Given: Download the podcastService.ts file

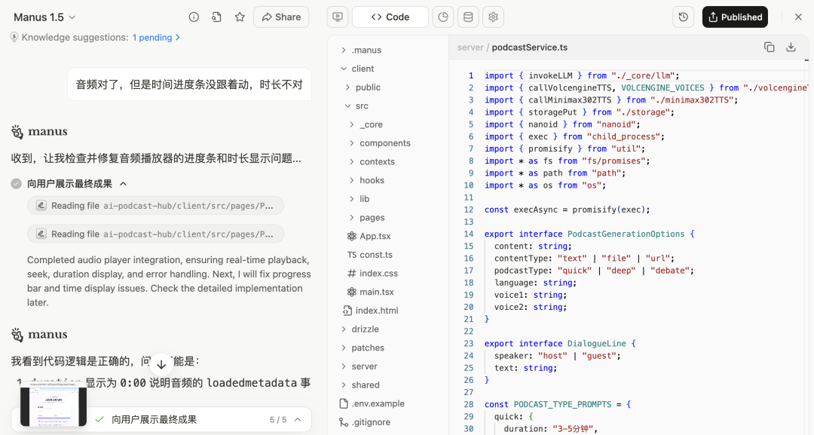Looking at the screenshot, I should pos(791,47).
